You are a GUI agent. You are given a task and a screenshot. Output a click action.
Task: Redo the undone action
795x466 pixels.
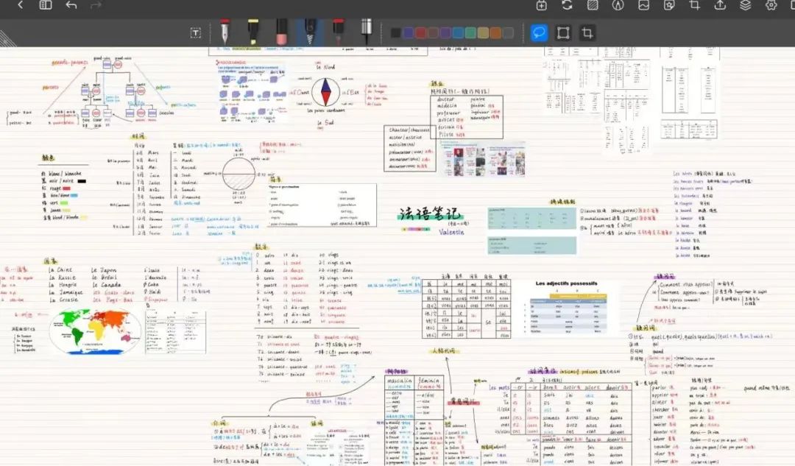click(96, 5)
